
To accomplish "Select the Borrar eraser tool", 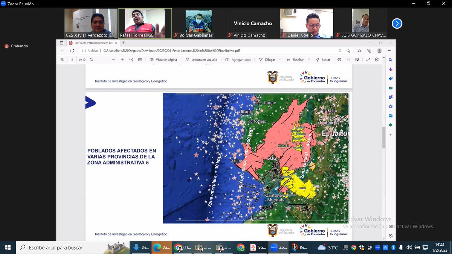I will [323, 59].
